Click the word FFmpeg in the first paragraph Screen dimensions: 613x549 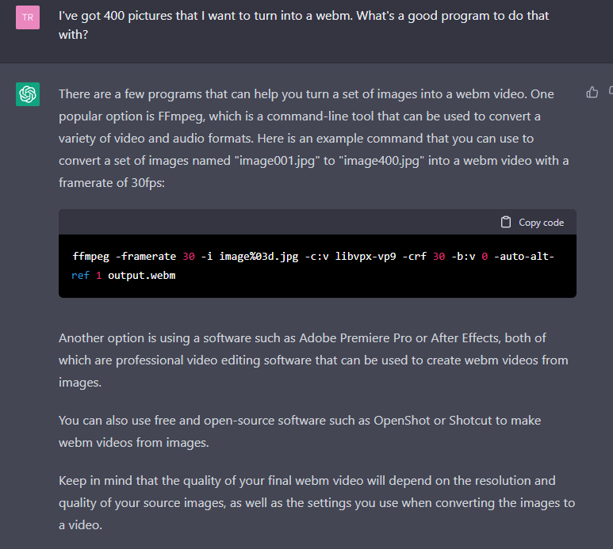point(182,116)
